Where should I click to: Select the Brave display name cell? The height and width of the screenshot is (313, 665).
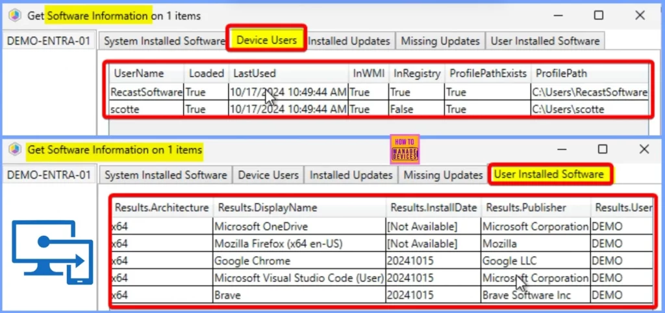point(299,295)
